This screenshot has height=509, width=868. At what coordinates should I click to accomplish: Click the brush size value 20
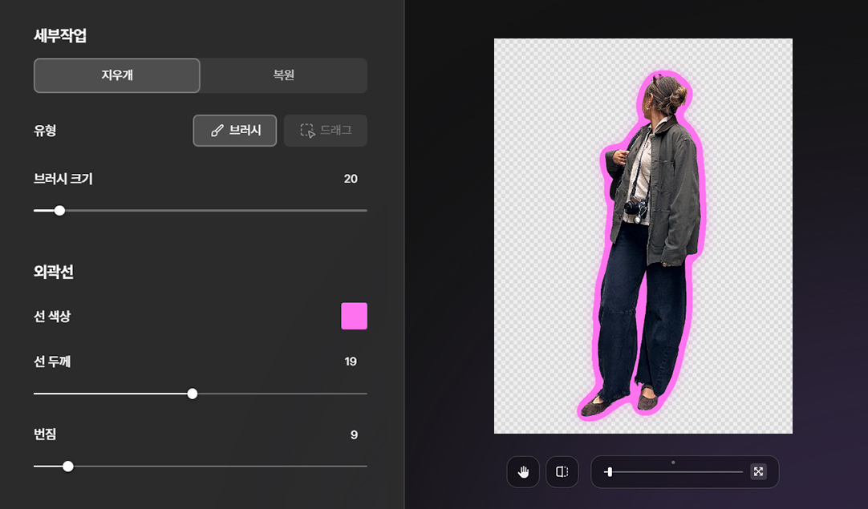pyautogui.click(x=351, y=179)
